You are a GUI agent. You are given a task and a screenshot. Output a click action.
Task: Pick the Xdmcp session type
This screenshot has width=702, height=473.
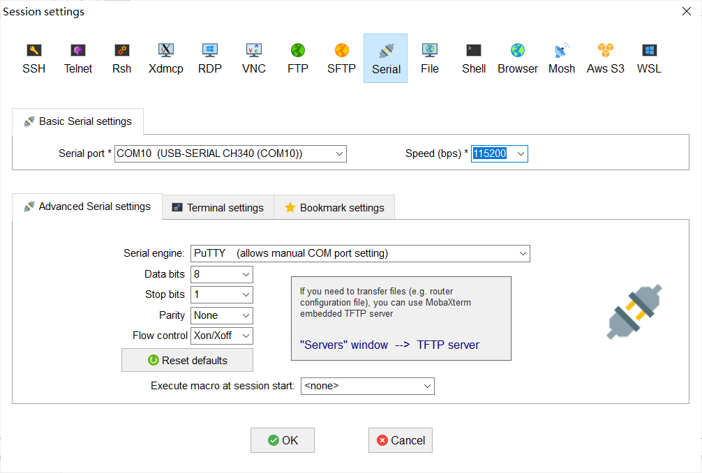(x=165, y=58)
